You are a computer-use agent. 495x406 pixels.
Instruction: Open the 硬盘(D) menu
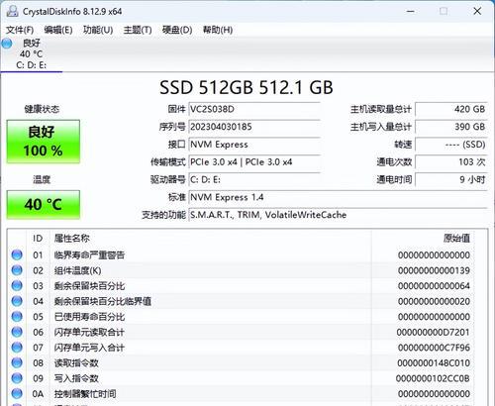point(177,30)
